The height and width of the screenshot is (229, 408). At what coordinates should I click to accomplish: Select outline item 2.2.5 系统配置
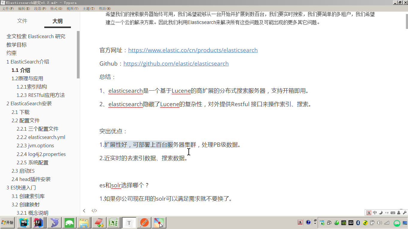tap(33, 163)
